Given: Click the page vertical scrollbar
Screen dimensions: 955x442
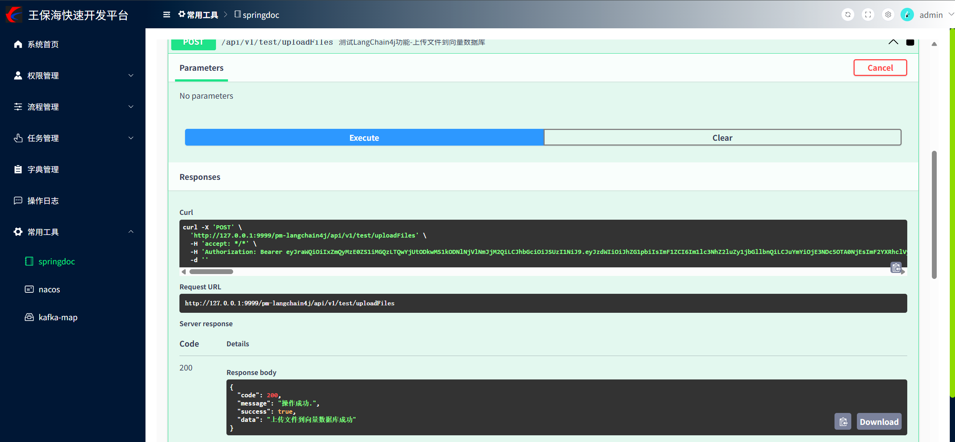Looking at the screenshot, I should click(934, 214).
